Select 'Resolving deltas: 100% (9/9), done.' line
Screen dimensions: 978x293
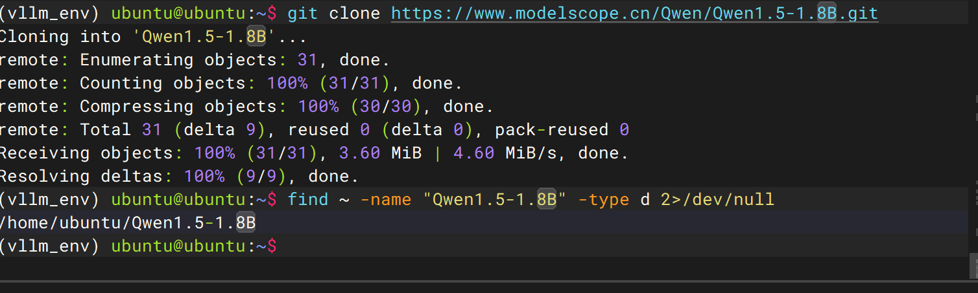point(180,176)
